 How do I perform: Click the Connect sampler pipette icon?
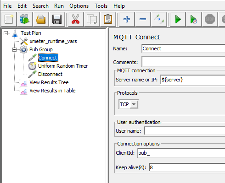click(32, 58)
